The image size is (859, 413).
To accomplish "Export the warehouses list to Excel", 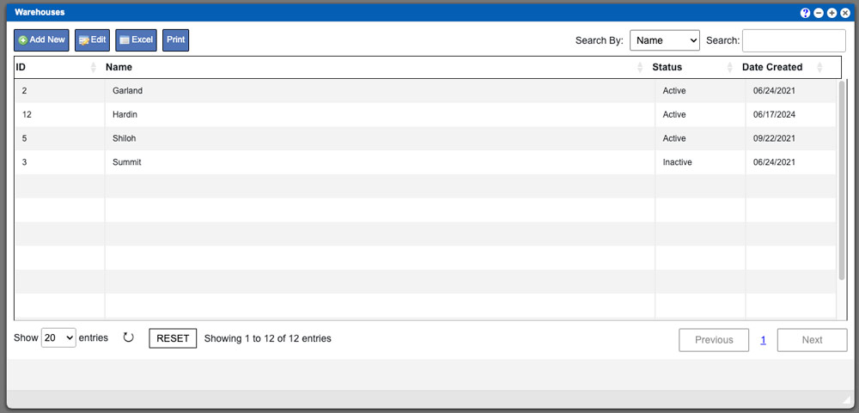I will coord(136,40).
